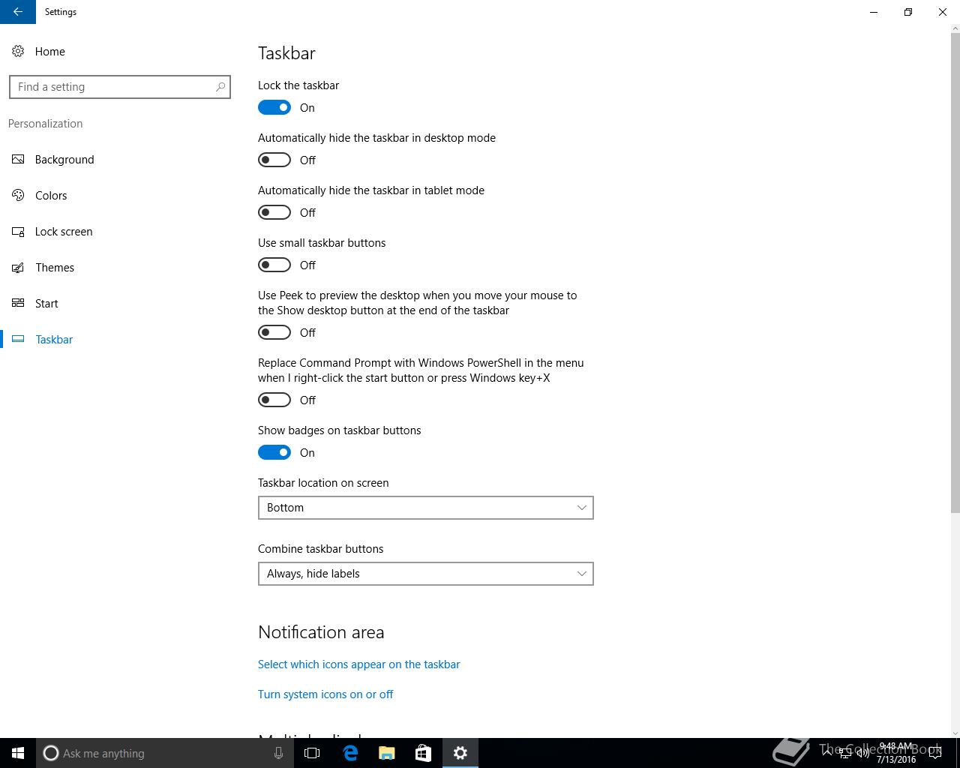
Task: Enable Peek to preview the desktop
Action: click(274, 332)
